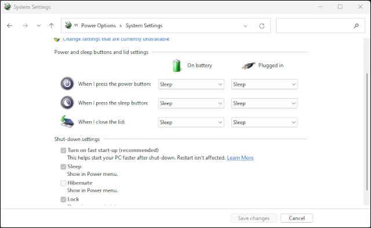This screenshot has width=371, height=228.
Task: Select Power Options in the breadcrumb
Action: (x=99, y=26)
